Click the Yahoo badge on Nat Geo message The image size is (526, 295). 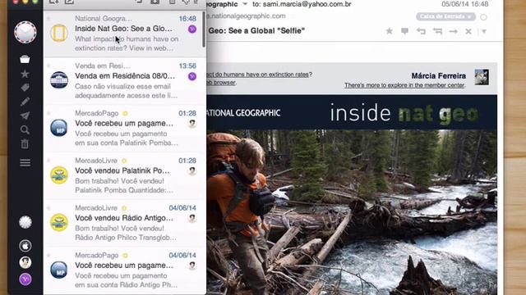[x=192, y=29]
